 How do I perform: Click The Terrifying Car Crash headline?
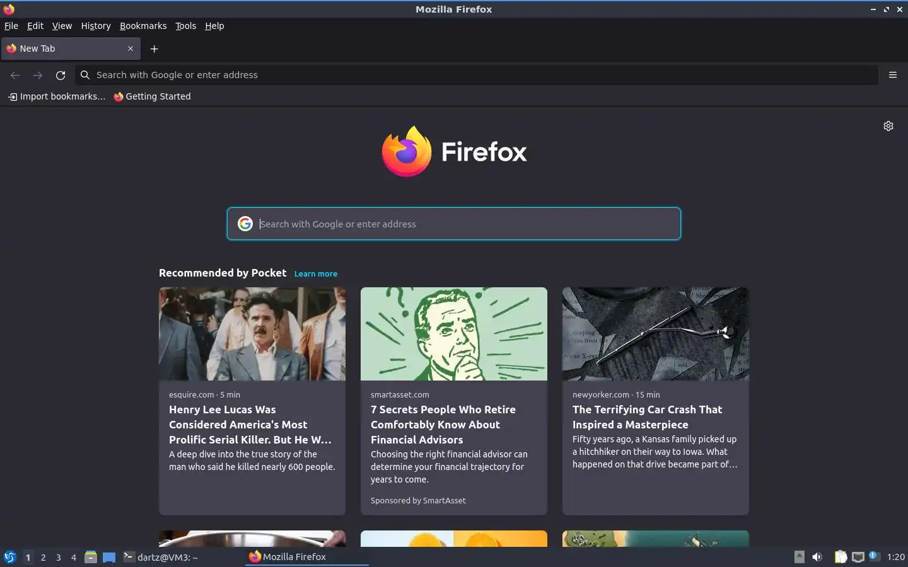[x=648, y=417]
